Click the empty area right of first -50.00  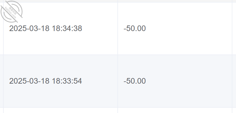189,29
